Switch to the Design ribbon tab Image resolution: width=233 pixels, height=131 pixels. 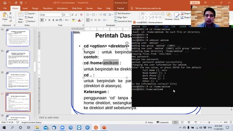35,8
